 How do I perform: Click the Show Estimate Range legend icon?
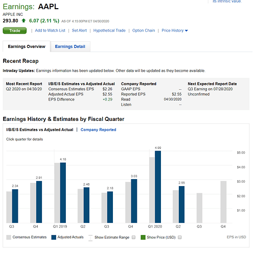pos(90,238)
